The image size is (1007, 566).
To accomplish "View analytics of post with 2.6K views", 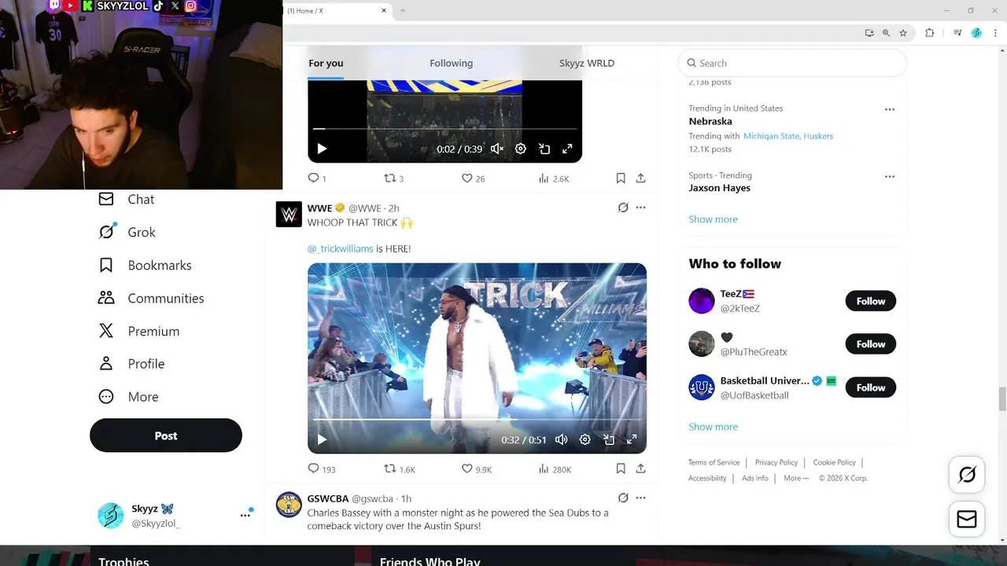I will click(554, 178).
